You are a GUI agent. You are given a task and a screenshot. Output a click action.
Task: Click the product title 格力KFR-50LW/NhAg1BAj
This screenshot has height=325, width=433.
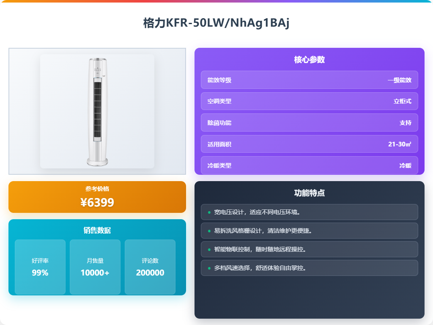[216, 23]
